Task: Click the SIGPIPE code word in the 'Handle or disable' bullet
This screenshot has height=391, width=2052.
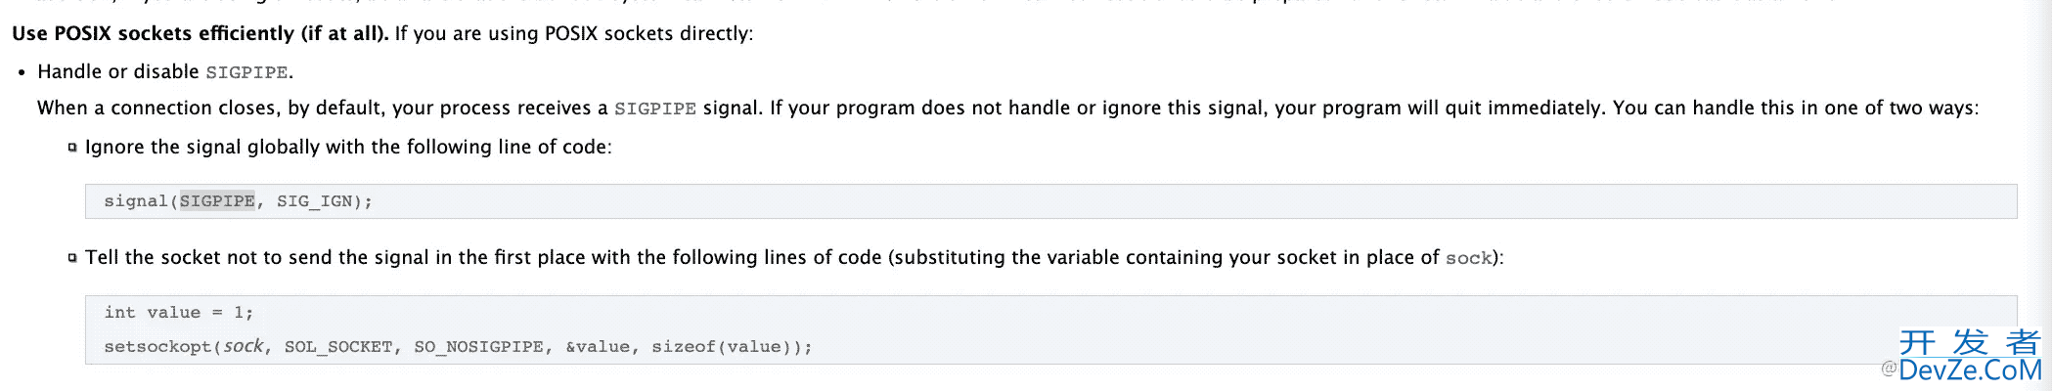Action: [x=246, y=72]
